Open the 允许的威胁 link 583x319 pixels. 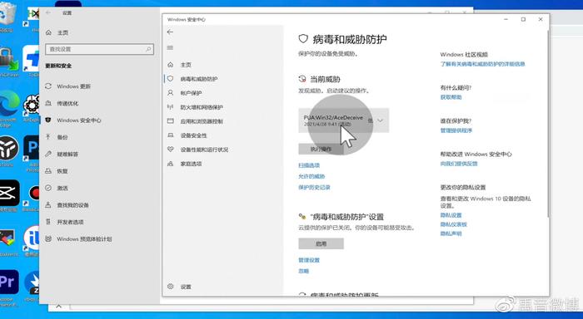[x=311, y=176]
